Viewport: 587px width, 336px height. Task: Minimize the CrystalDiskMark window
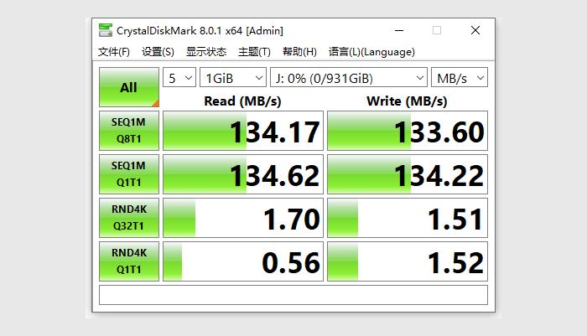399,30
